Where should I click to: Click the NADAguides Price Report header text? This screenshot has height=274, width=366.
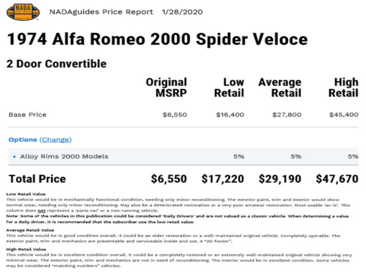(x=101, y=12)
